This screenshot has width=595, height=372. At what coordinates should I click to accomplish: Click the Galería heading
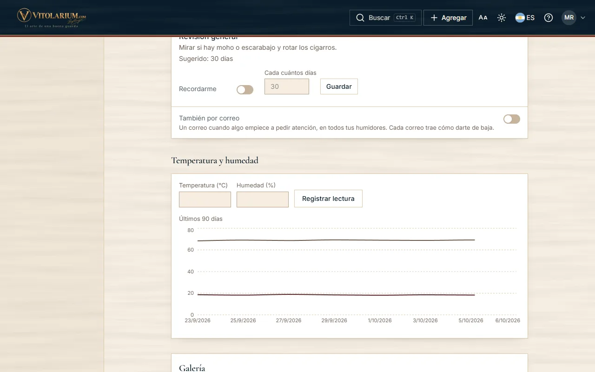[x=192, y=368]
